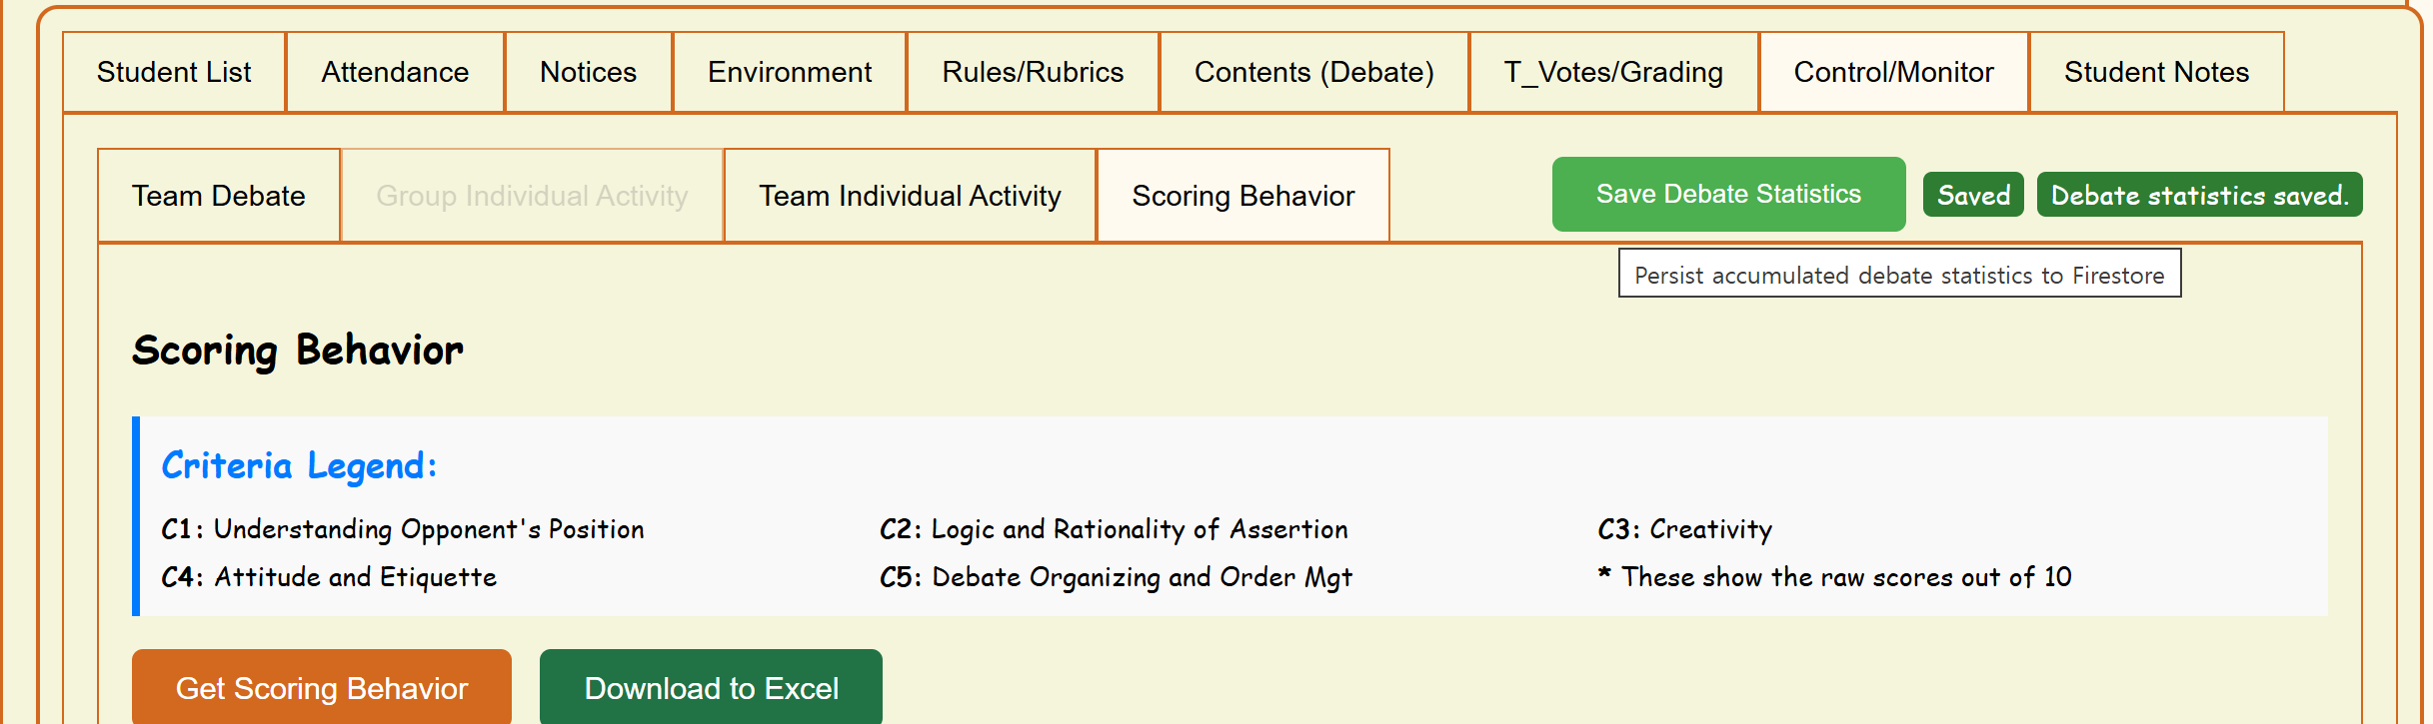Switch to the Team Debate sub-tab

point(219,196)
